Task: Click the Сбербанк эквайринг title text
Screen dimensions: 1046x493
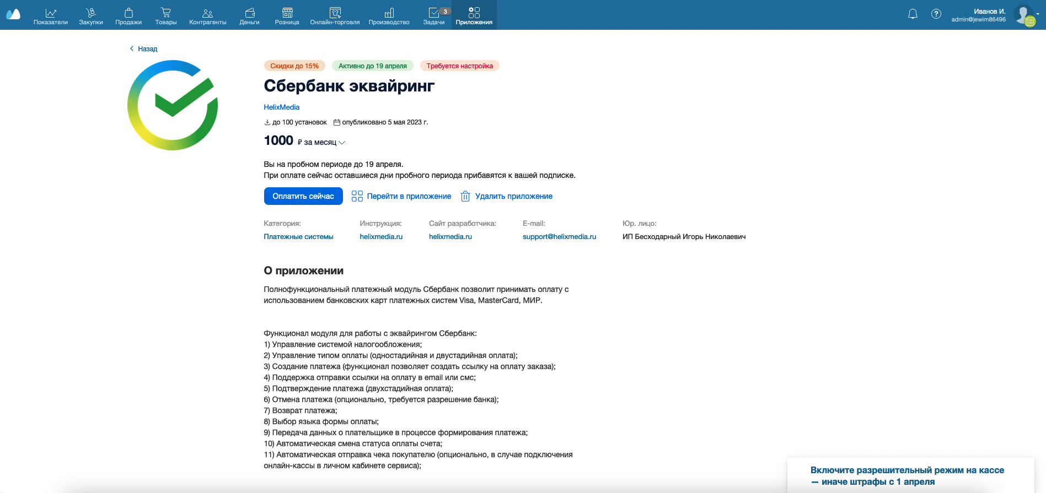Action: coord(349,86)
